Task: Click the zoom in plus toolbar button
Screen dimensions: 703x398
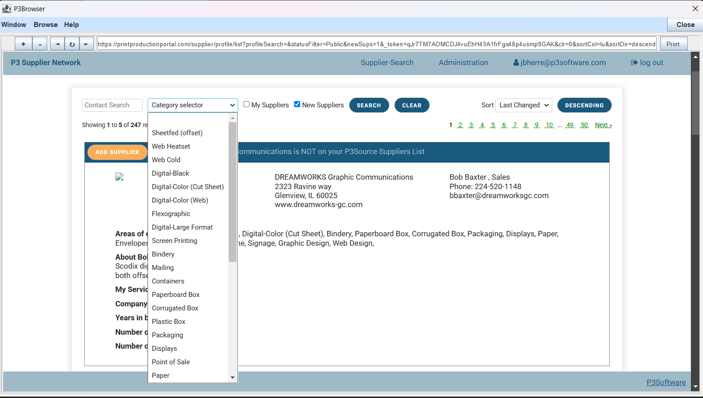Action: coord(23,44)
